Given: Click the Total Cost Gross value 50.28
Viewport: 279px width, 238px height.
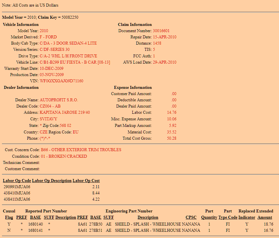Looking at the screenshot, I should (171, 138).
